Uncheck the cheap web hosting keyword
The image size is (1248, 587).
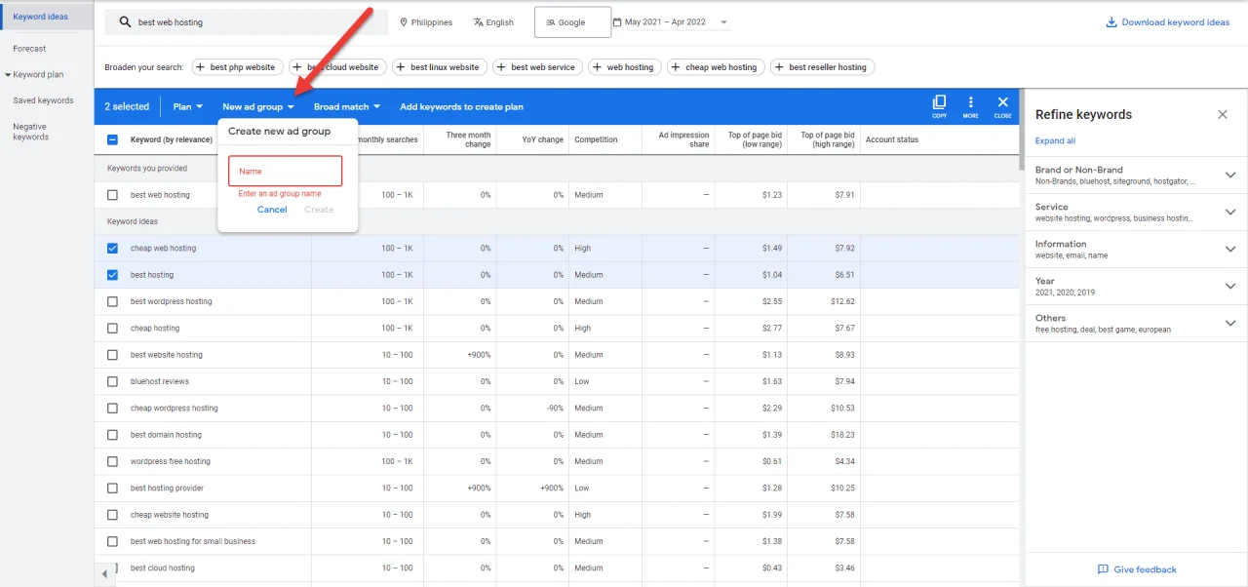click(113, 248)
